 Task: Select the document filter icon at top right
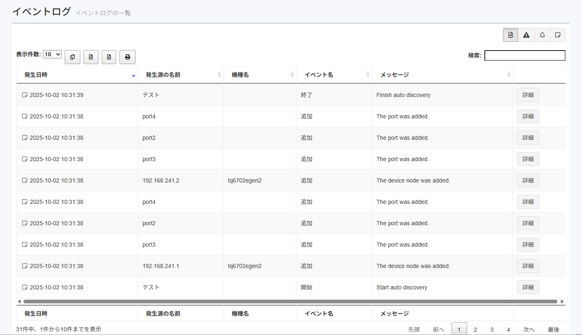point(510,35)
